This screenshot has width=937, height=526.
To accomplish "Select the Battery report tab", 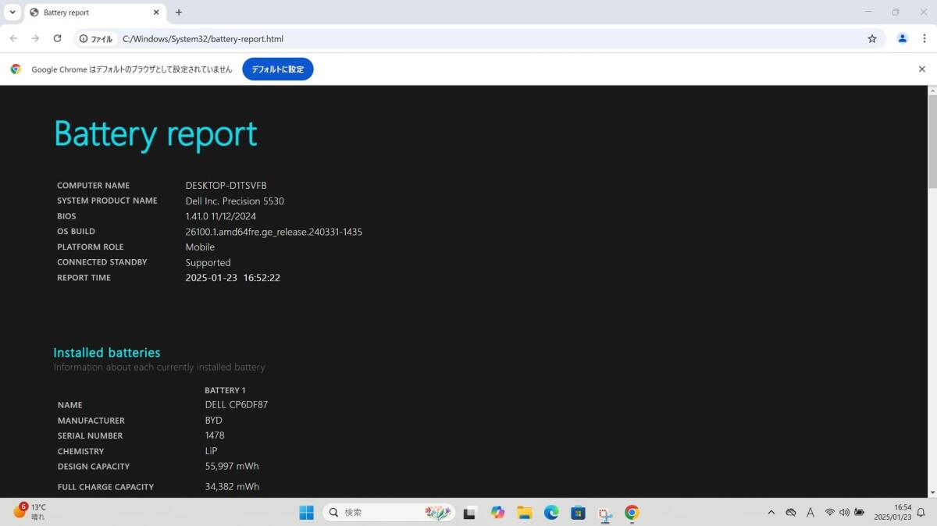I will tap(94, 12).
